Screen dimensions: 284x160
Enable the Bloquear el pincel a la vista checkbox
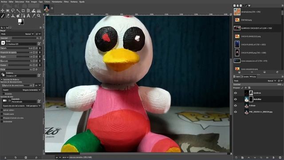click(2, 118)
